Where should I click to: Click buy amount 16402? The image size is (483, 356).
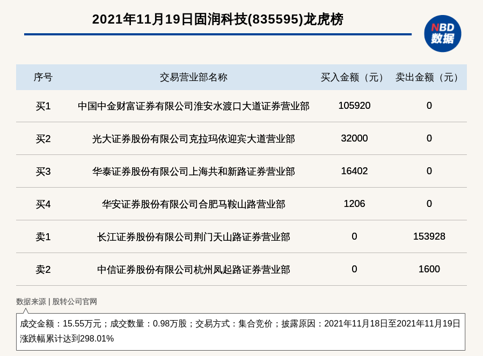coord(354,171)
